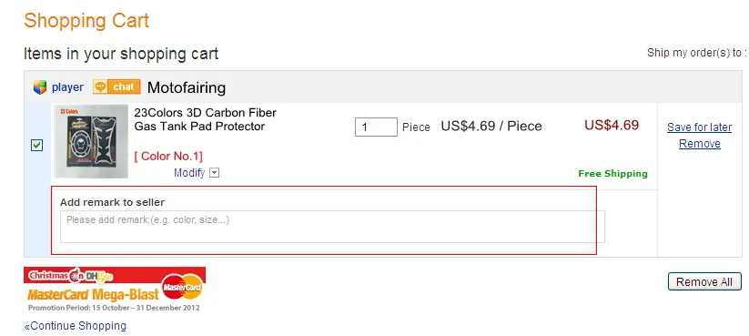Click the Ship my order(s) to selector

click(697, 53)
